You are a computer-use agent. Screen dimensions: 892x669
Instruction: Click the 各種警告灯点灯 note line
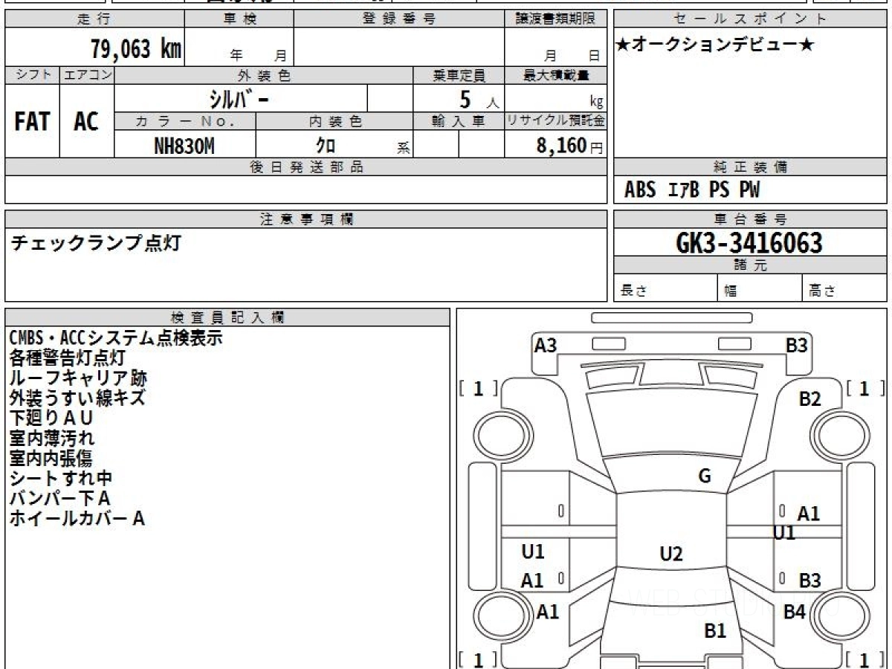(68, 358)
